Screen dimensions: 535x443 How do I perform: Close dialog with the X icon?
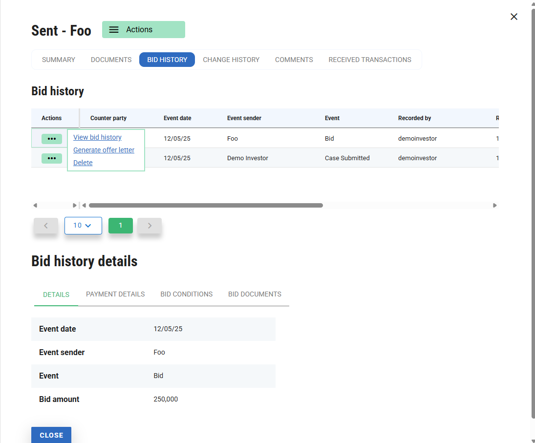point(514,17)
